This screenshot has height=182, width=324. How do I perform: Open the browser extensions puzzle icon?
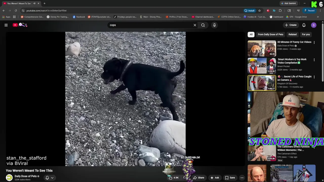coord(280,11)
